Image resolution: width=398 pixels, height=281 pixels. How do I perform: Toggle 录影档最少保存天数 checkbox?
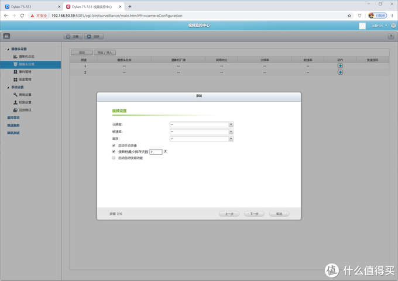click(x=114, y=151)
